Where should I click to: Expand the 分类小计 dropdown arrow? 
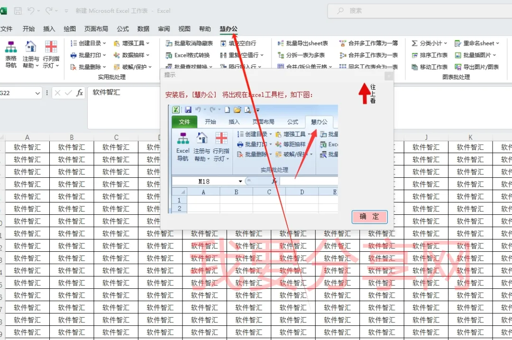tap(445, 43)
